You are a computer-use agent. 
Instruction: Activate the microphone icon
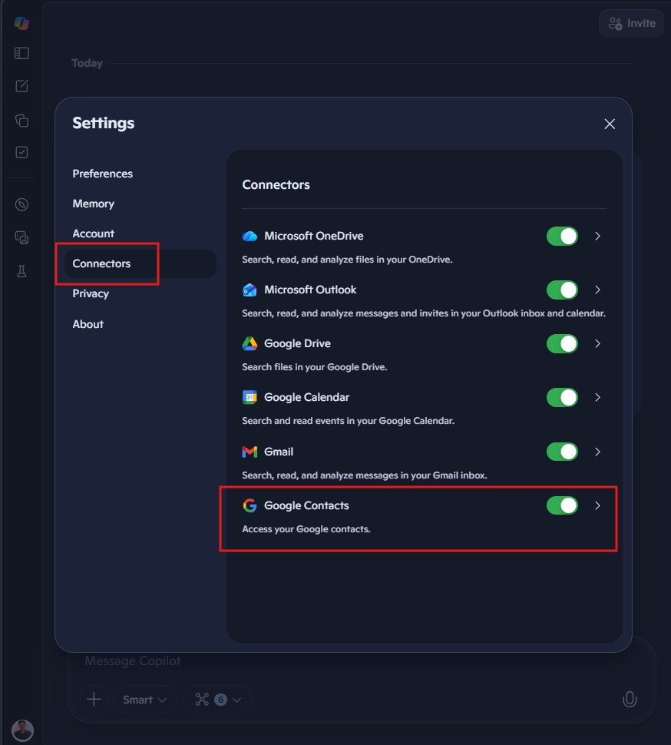[630, 699]
